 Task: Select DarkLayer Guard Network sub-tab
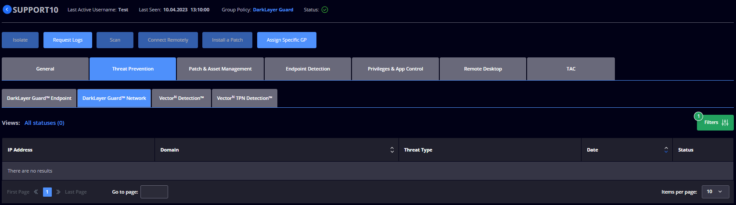114,98
